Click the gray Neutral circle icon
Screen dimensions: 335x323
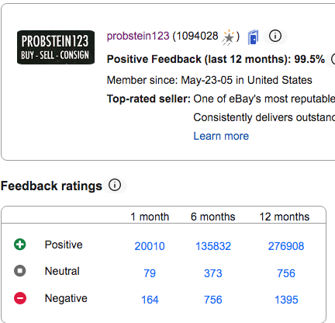point(20,271)
